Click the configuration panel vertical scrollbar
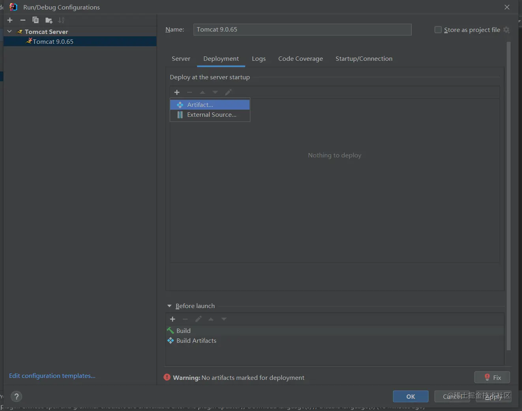Viewport: 522px width, 411px height. (x=509, y=196)
